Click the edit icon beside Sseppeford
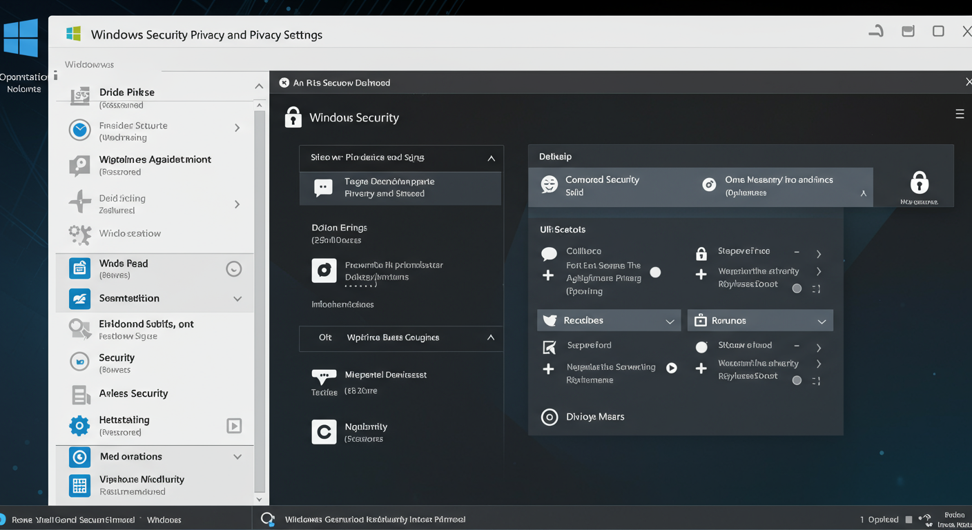 coord(550,347)
